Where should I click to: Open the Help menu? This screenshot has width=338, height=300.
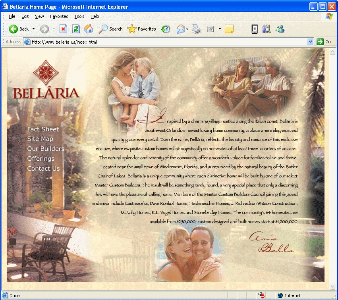click(95, 16)
